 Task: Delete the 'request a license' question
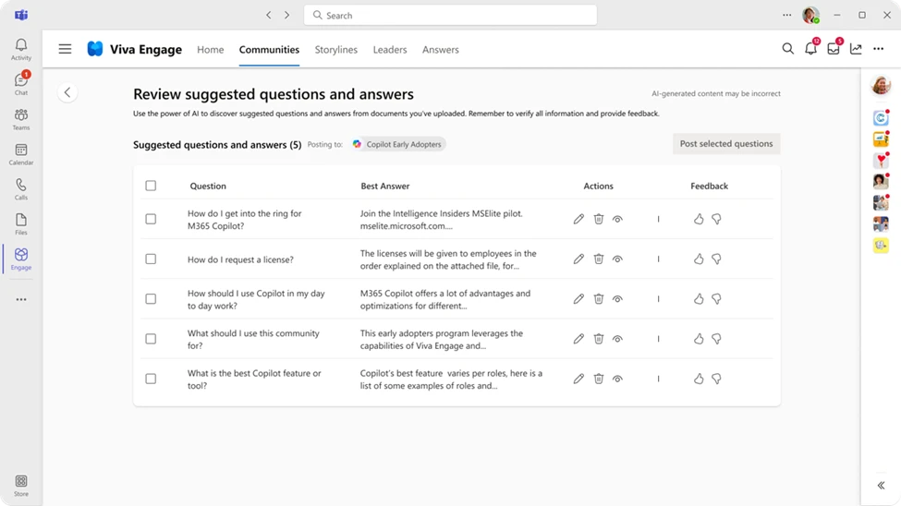pyautogui.click(x=599, y=259)
